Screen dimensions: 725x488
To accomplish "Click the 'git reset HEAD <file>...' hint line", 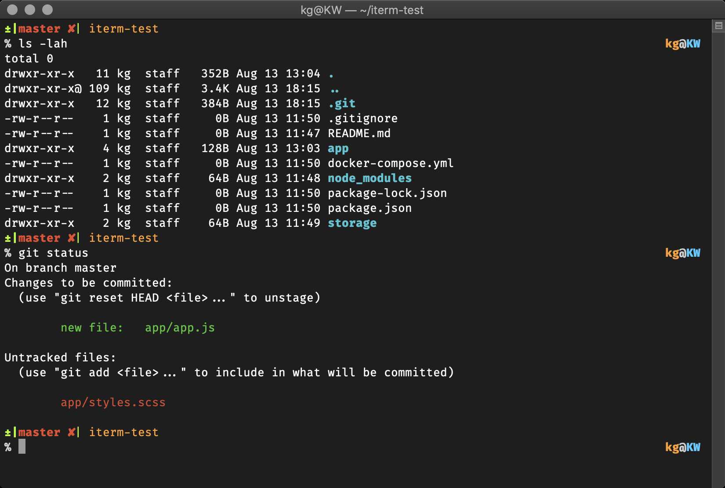I will 169,298.
